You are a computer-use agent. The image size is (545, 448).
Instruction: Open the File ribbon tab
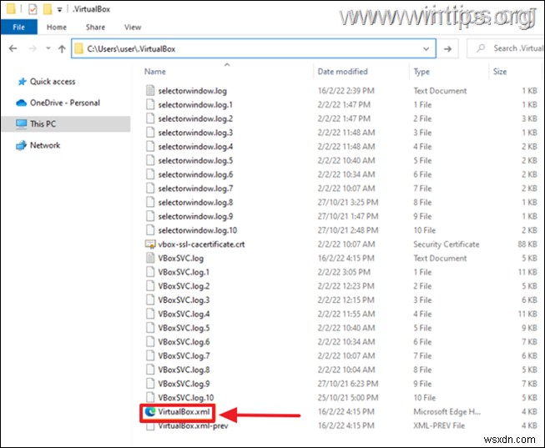[18, 27]
